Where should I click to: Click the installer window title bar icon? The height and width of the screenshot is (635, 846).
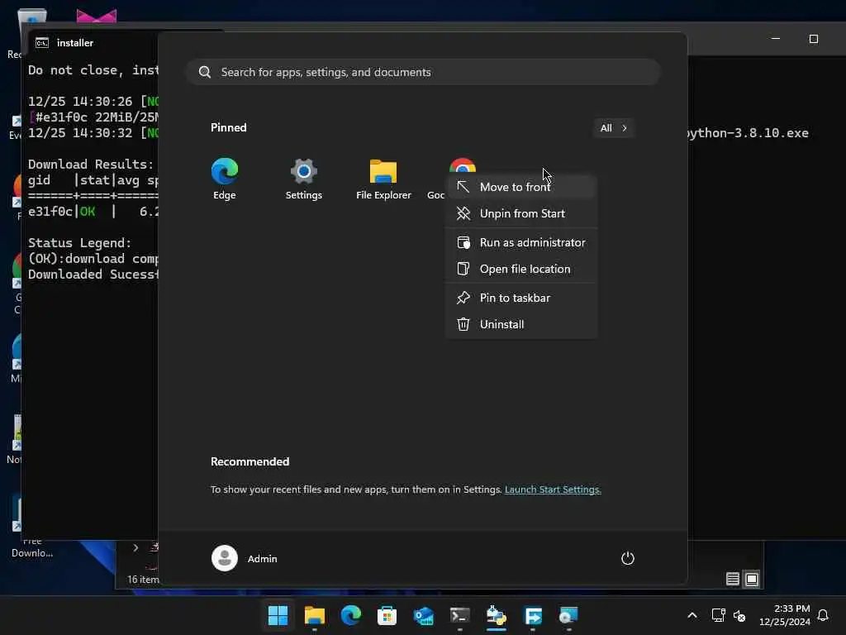click(x=42, y=43)
